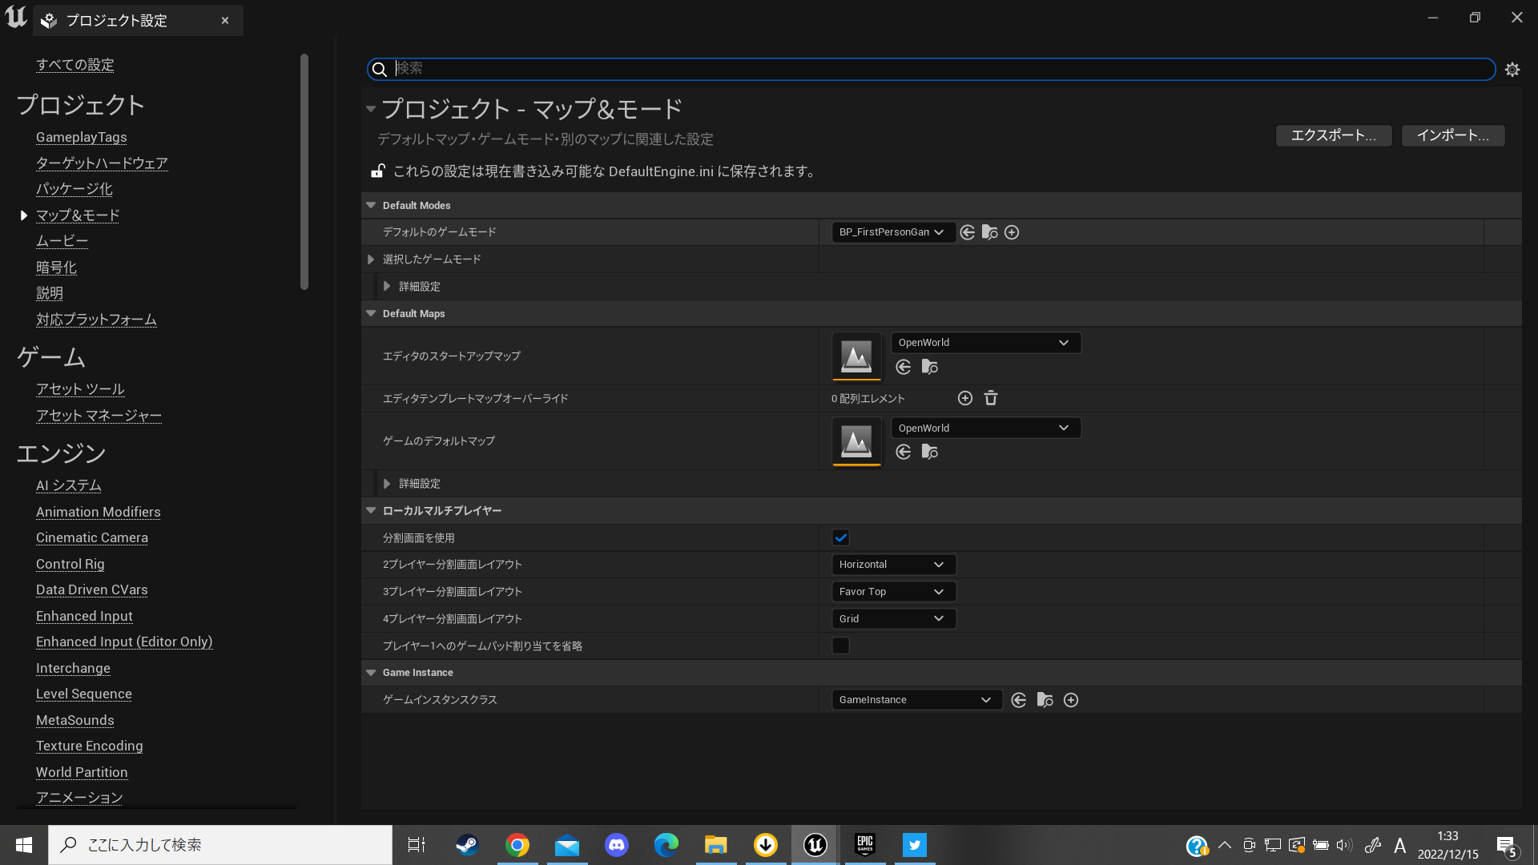The width and height of the screenshot is (1538, 865).
Task: Browse to BP_FirstPersonGameMode in Content Browser
Action: (x=989, y=231)
